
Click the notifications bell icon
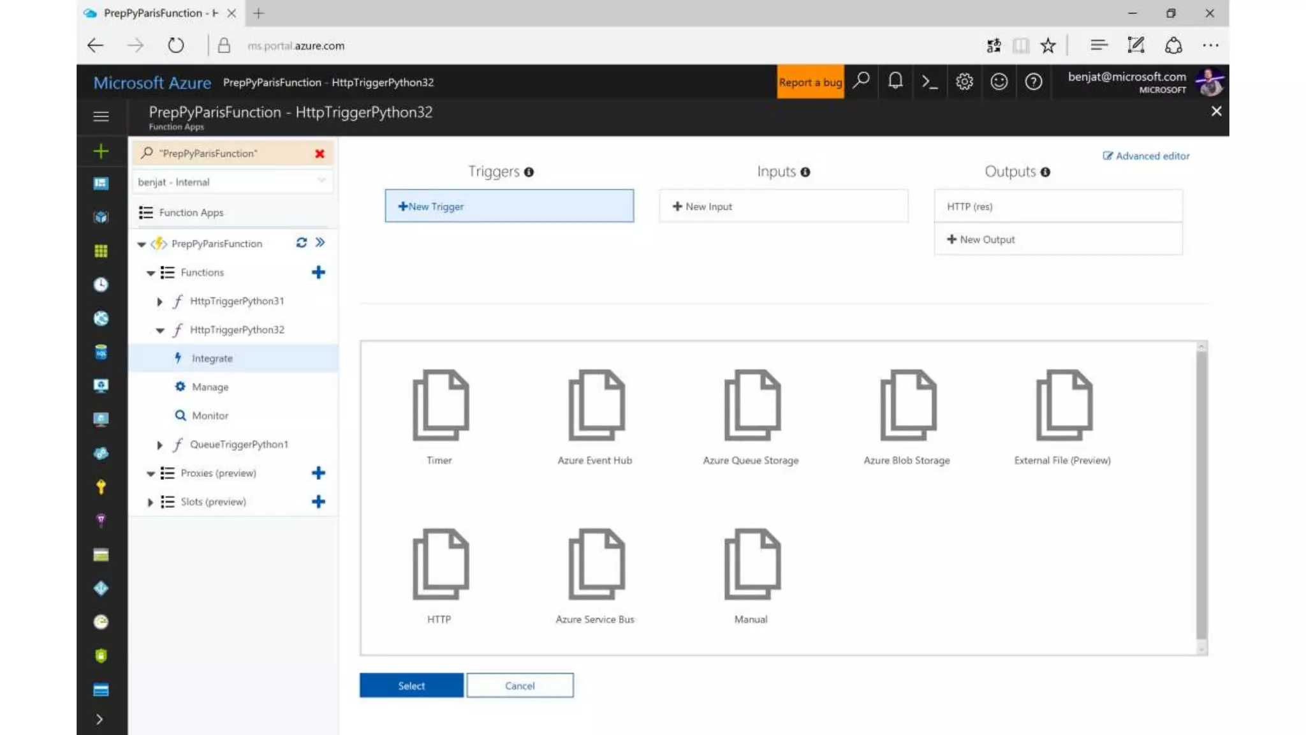(895, 82)
